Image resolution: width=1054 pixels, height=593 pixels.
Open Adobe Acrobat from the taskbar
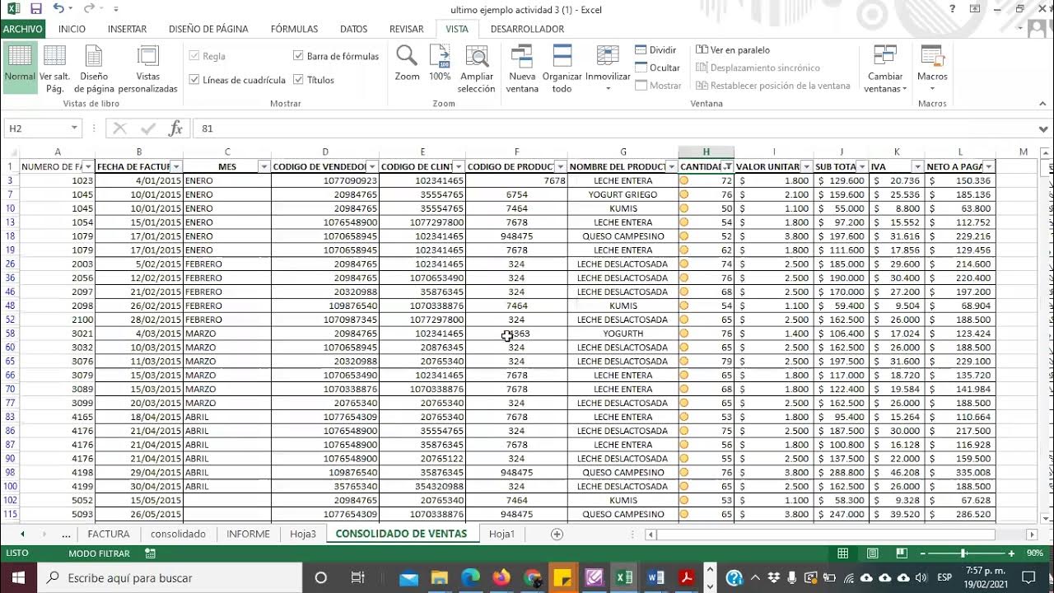point(687,577)
